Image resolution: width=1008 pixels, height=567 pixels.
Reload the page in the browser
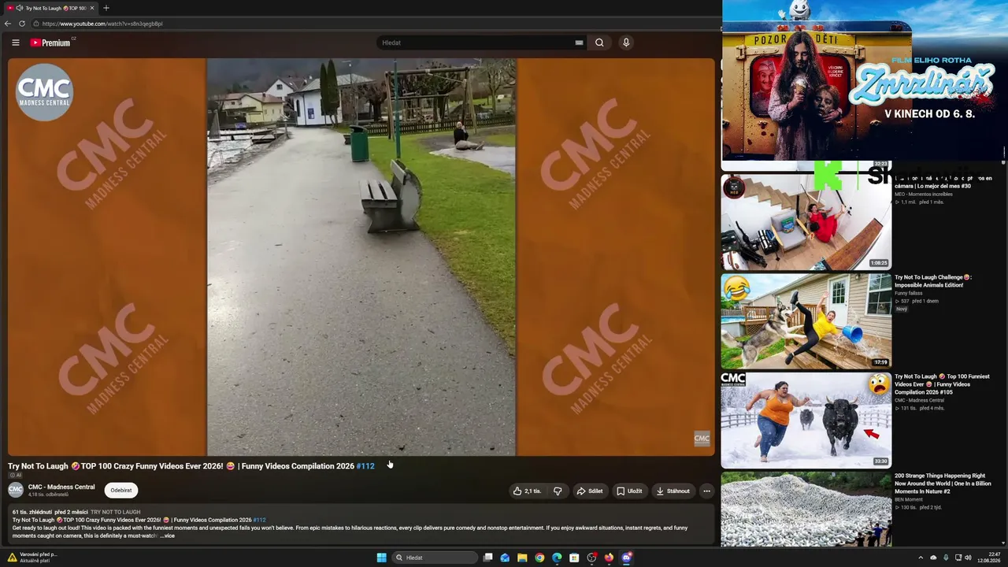coord(22,24)
